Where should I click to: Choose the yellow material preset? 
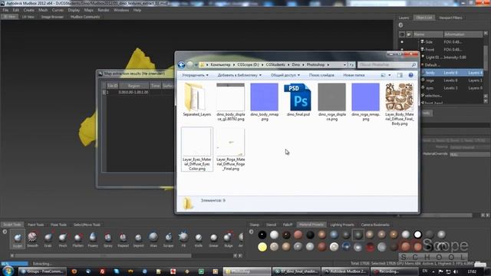[262, 247]
